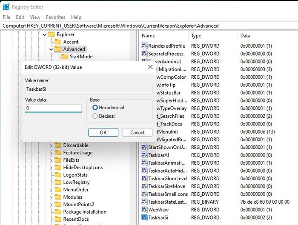Select the MountPoints2 tree item
The width and height of the screenshot is (298, 225).
[x=78, y=204]
